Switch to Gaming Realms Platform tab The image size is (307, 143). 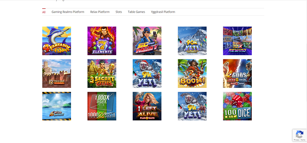(68, 12)
